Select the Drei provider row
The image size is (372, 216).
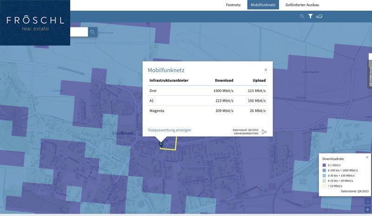(207, 91)
